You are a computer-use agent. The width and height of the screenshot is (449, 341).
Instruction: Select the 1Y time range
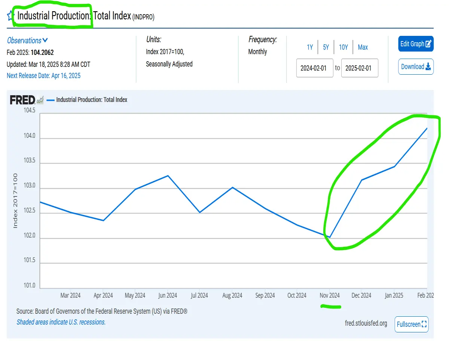tap(310, 47)
